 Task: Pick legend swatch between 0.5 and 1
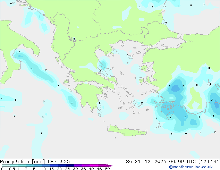(14, 165)
